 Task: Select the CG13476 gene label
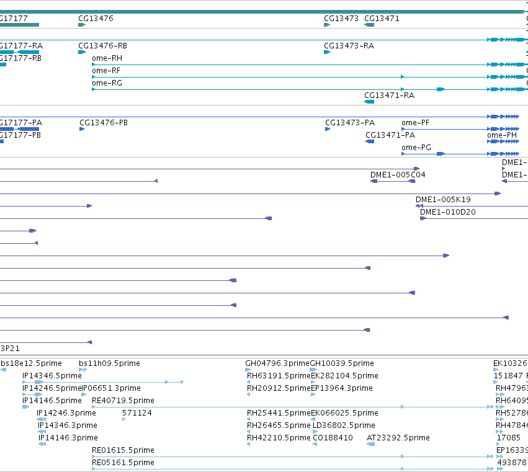click(96, 19)
